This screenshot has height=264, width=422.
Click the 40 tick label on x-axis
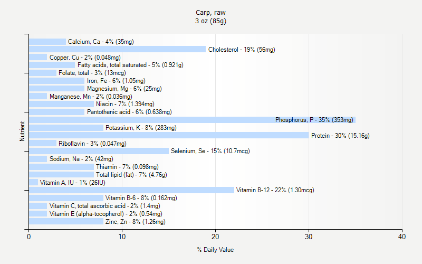click(x=402, y=237)
